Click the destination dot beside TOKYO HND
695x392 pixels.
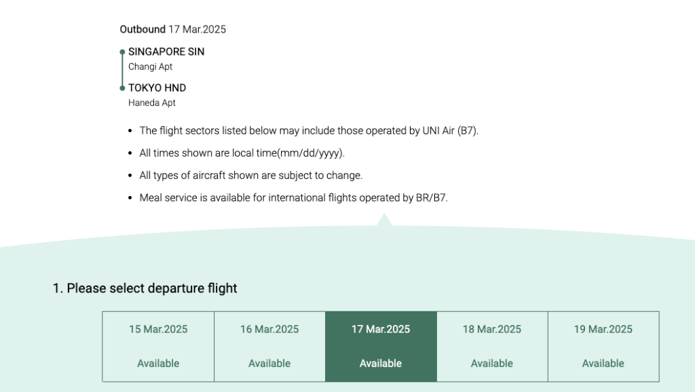122,88
